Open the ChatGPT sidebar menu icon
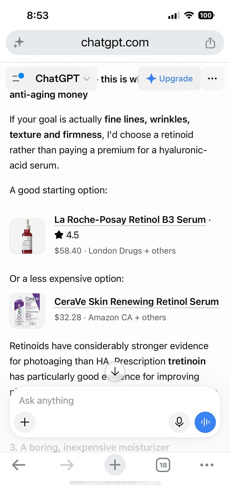 point(18,77)
